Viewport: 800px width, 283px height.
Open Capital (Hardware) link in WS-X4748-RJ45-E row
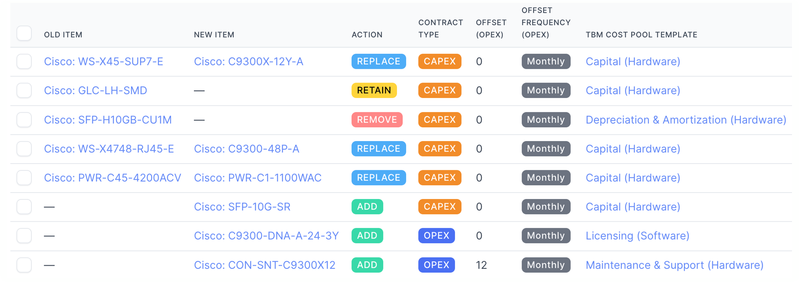click(x=633, y=148)
